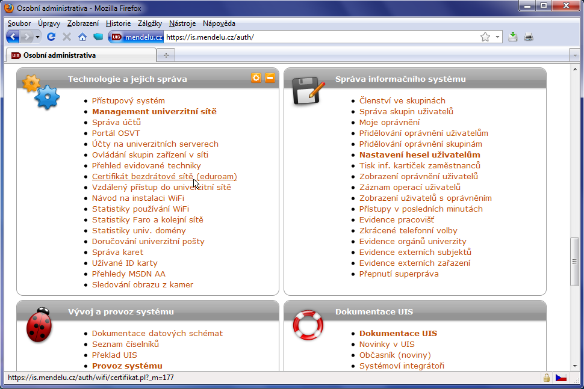Open Statistiky používání WiFi link
Screen dimensions: 584x389
click(x=140, y=209)
